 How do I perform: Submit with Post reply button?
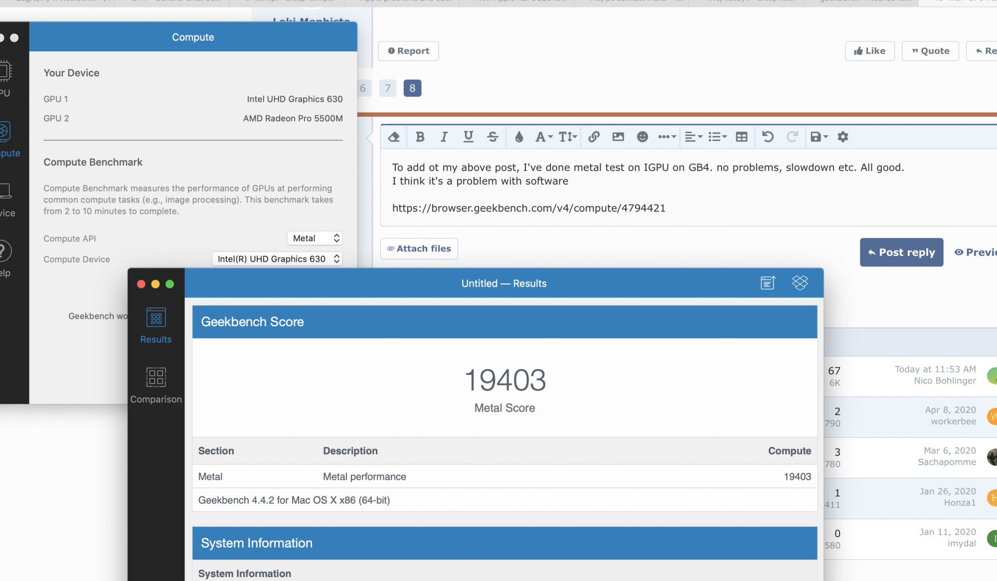click(x=901, y=252)
